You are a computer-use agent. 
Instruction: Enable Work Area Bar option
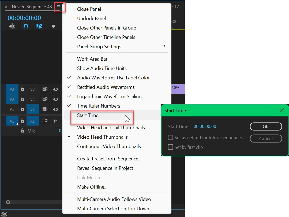[x=117, y=59]
